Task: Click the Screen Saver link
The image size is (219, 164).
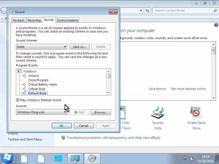Action: click(197, 123)
